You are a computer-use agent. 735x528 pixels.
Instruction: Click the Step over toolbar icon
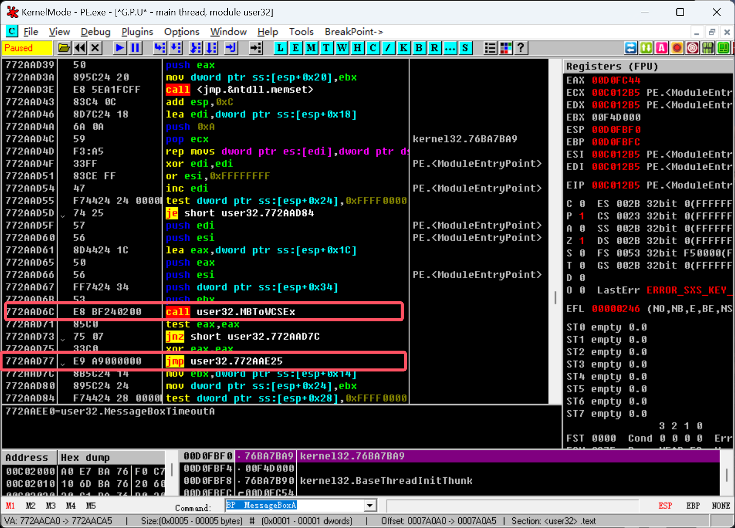(x=176, y=48)
